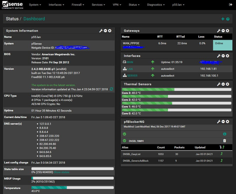Add a widget with the plus icon
236x194 pixels.
(223, 19)
